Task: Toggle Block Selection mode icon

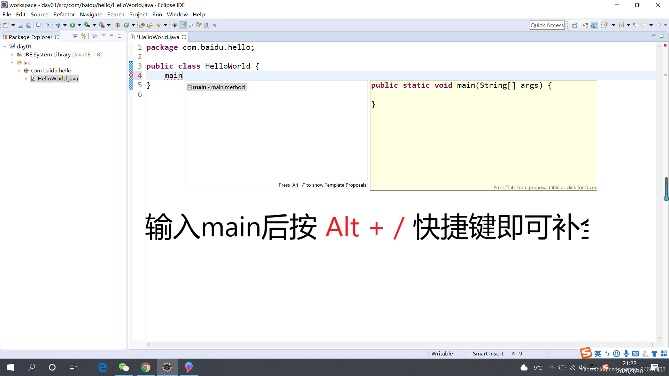Action: [x=207, y=25]
